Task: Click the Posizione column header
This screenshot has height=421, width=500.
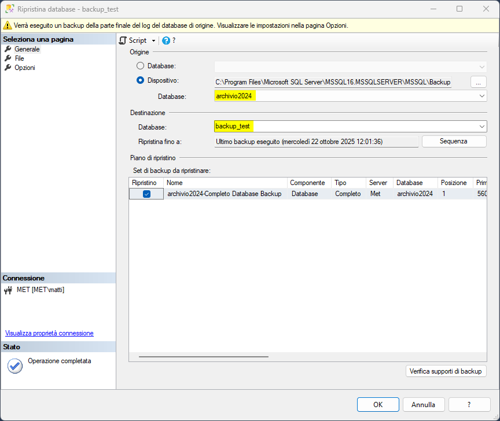Action: 455,183
